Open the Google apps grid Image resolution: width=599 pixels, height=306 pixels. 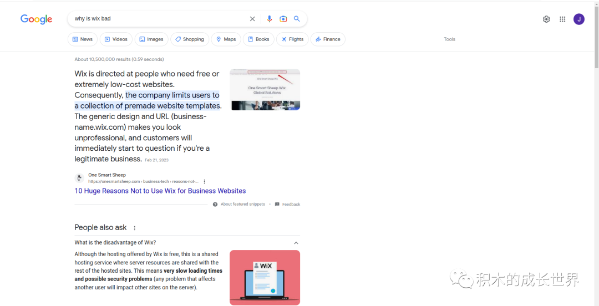(x=562, y=19)
